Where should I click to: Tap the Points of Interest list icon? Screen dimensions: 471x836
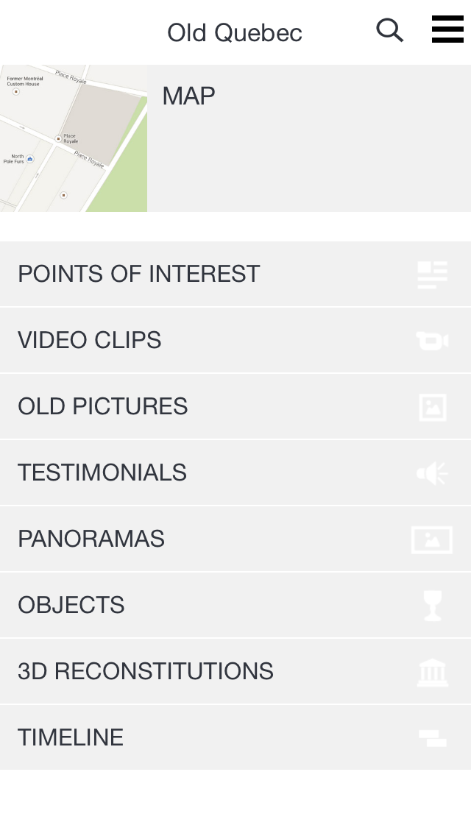coord(433,274)
